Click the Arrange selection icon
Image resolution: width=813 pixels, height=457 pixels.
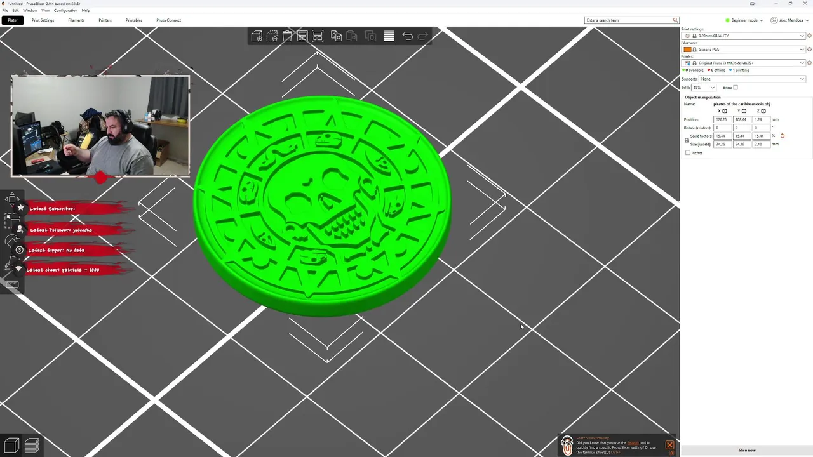tap(318, 36)
